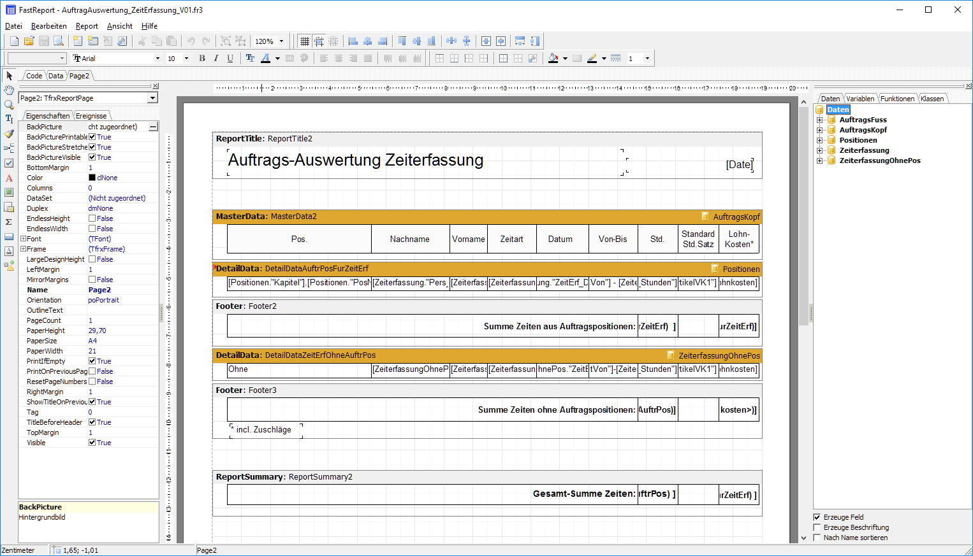
Task: Insert a picture object
Action: click(x=9, y=192)
